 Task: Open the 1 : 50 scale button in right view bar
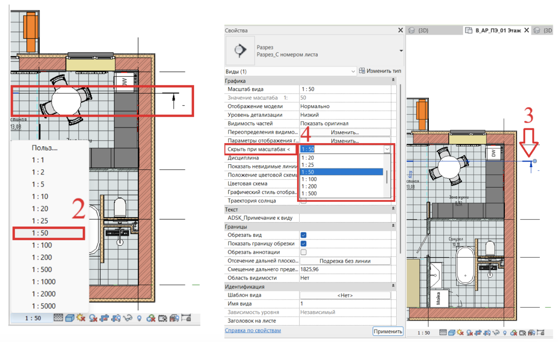point(423,333)
